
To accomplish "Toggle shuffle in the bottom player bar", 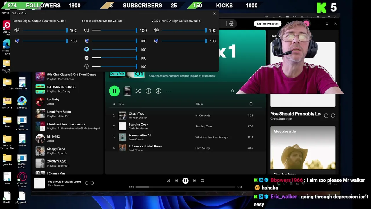I will [168, 181].
